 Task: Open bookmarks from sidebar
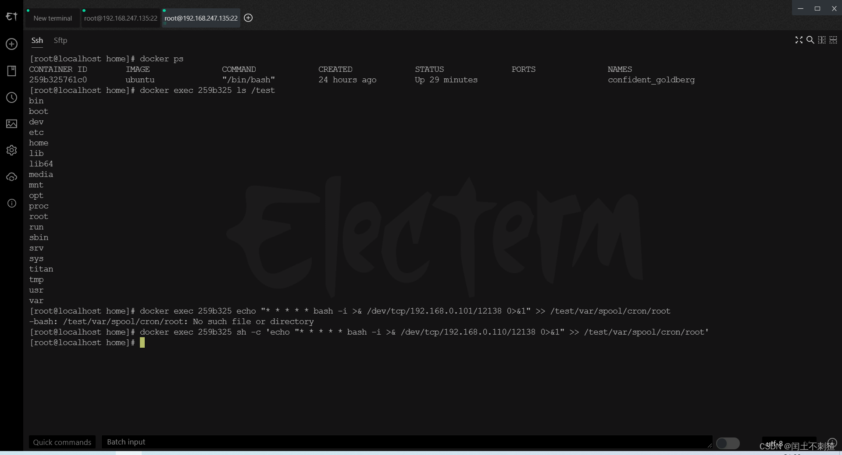click(x=11, y=71)
